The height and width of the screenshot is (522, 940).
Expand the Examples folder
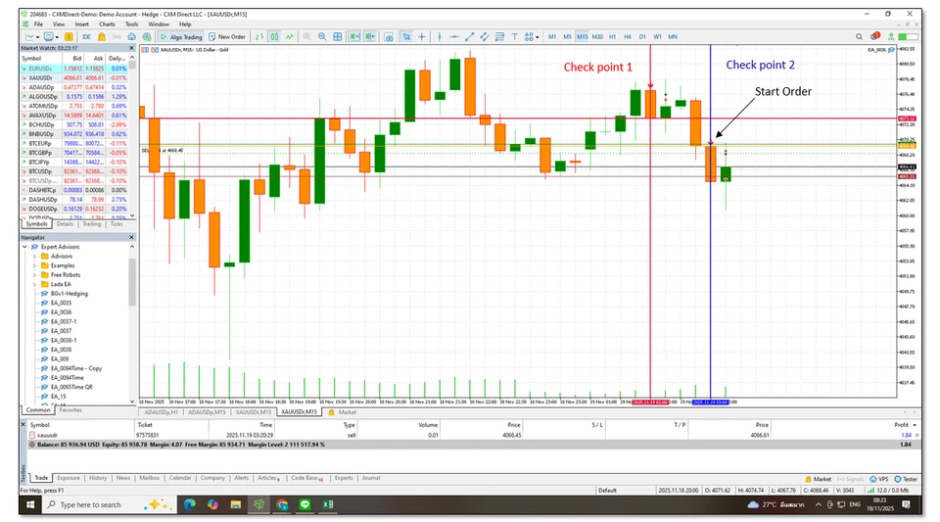pyautogui.click(x=34, y=265)
